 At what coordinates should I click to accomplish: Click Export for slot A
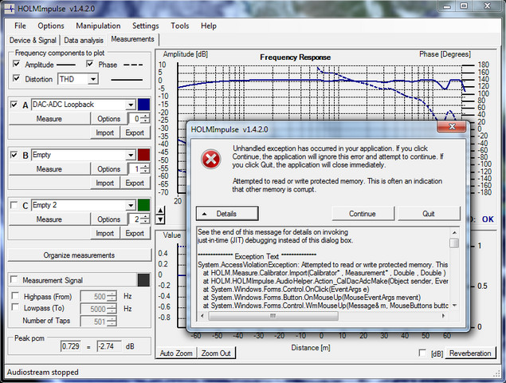[x=135, y=132]
